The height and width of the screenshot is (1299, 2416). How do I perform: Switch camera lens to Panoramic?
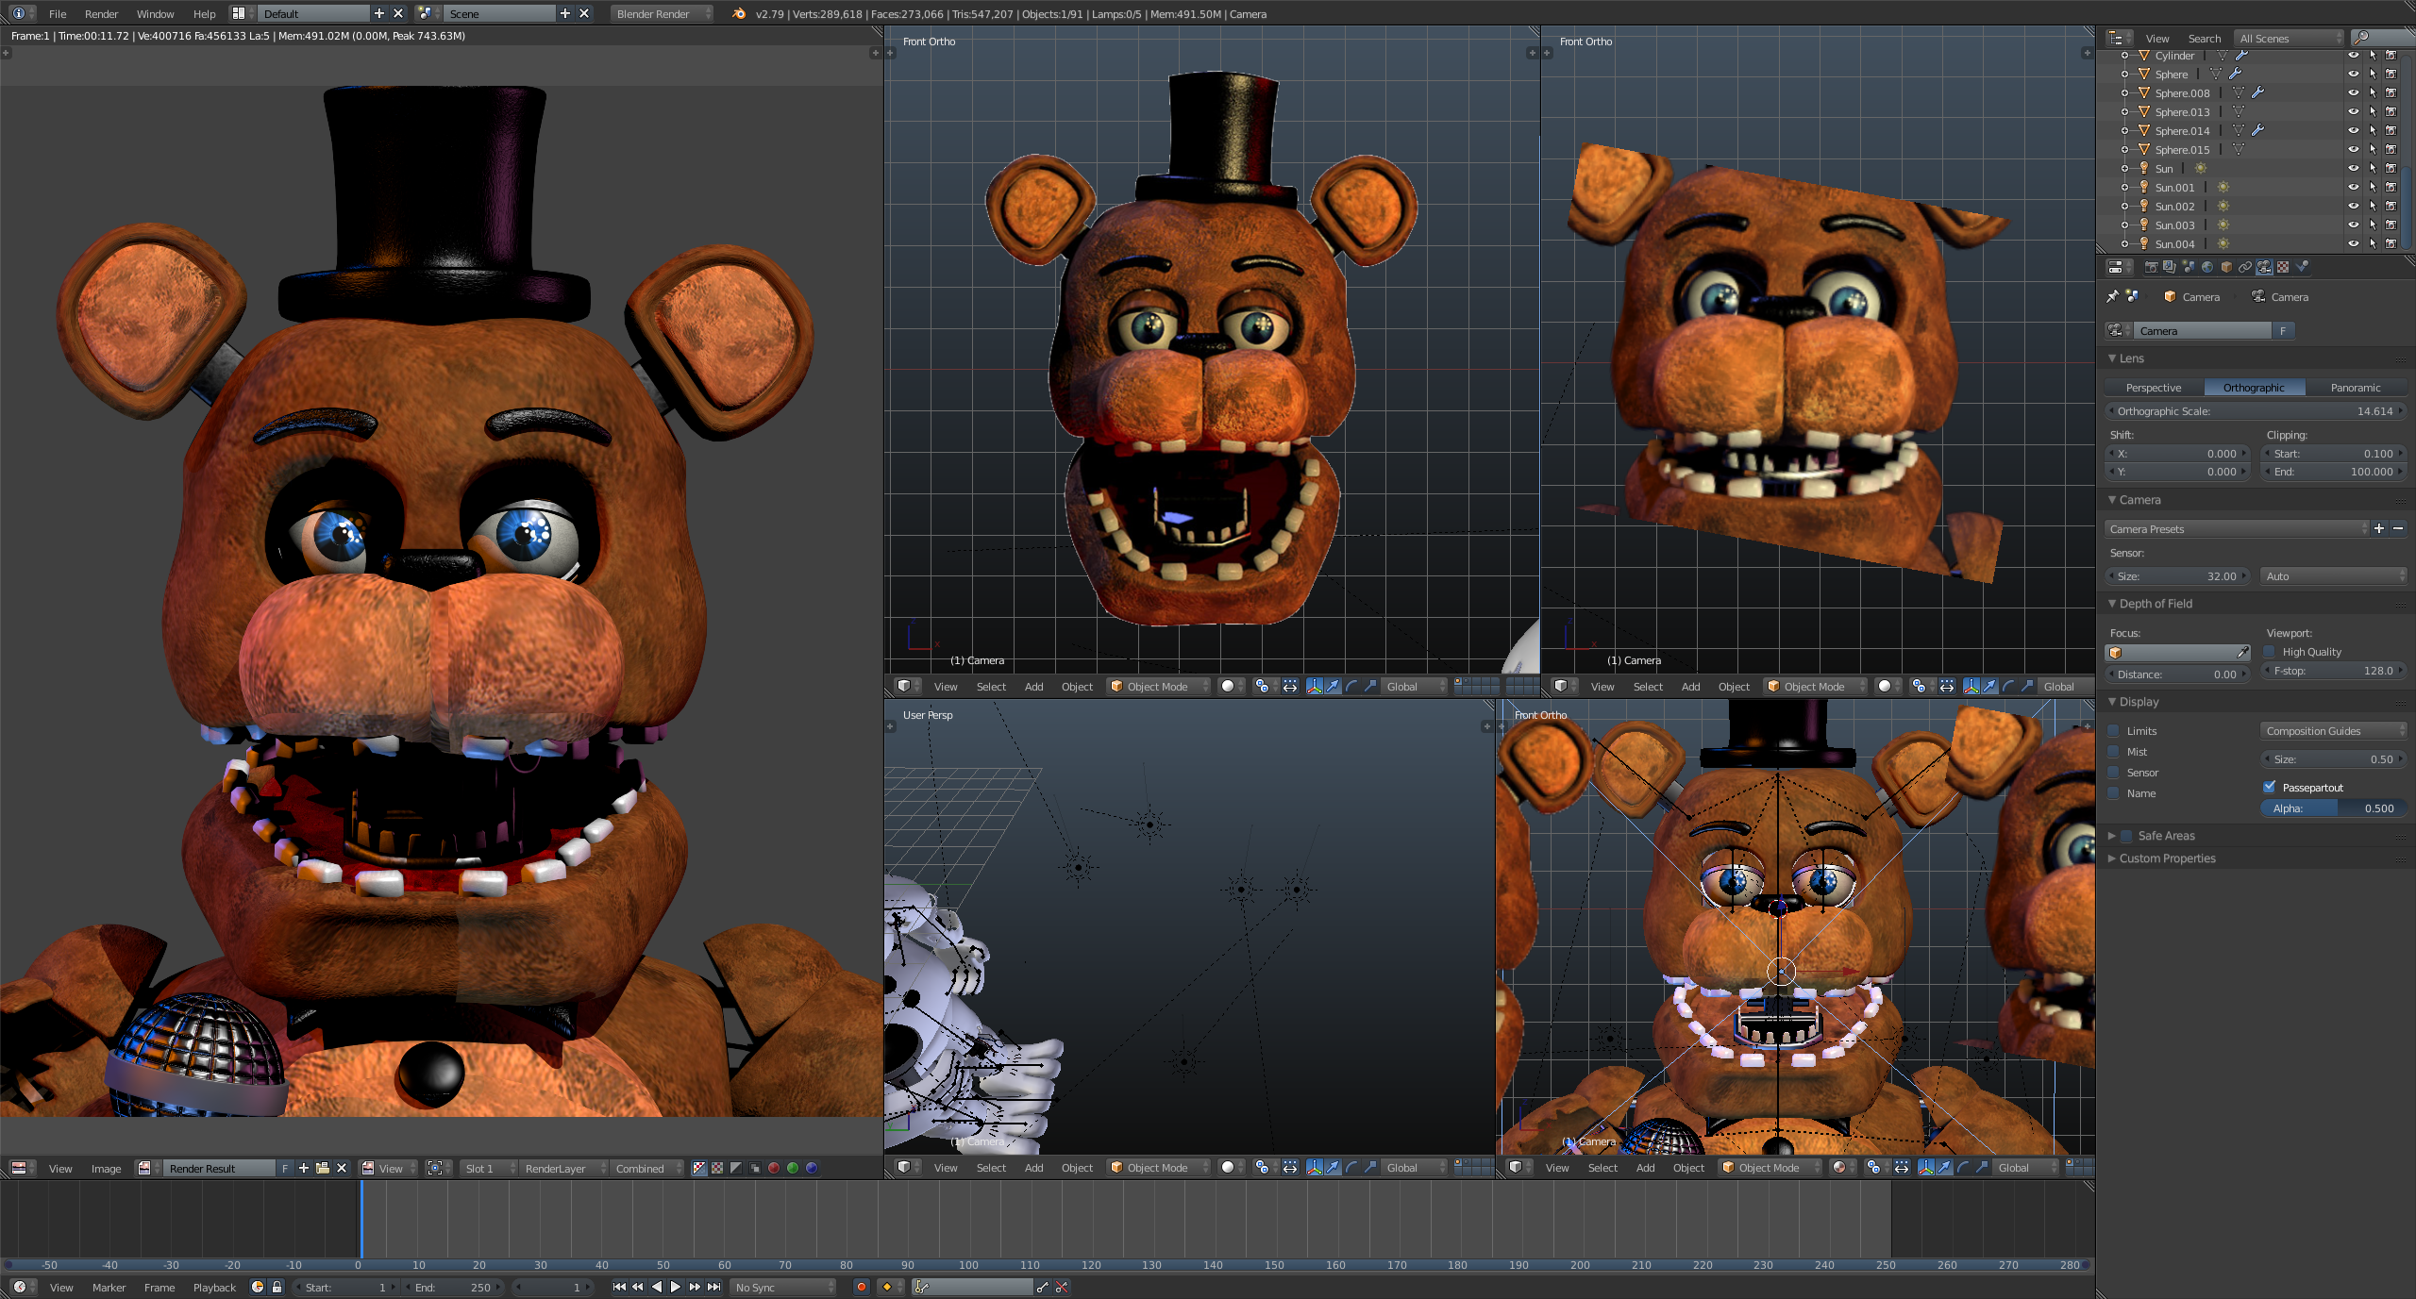point(2356,387)
